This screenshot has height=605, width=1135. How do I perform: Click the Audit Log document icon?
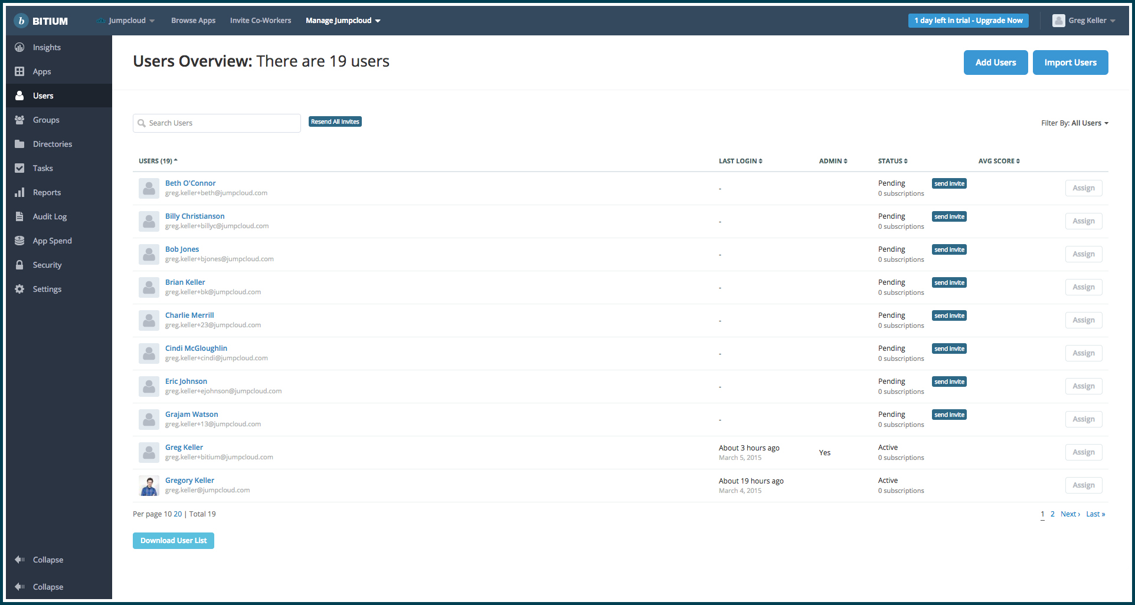point(19,216)
